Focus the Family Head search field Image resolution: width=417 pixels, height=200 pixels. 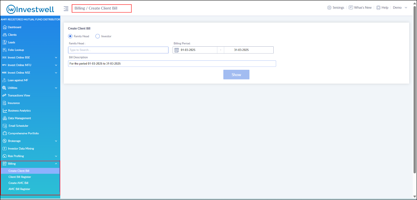point(118,50)
